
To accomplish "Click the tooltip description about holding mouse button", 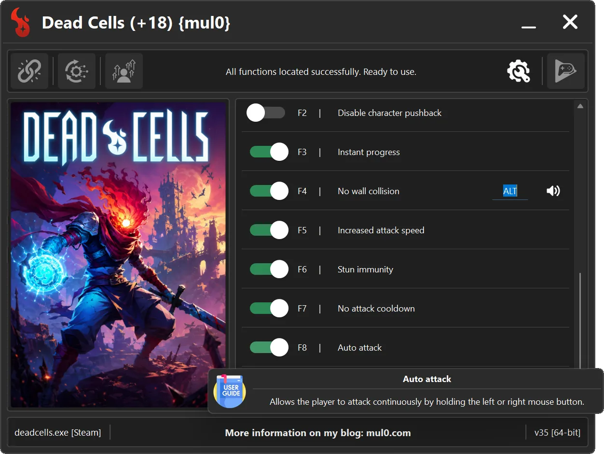I will pyautogui.click(x=427, y=402).
